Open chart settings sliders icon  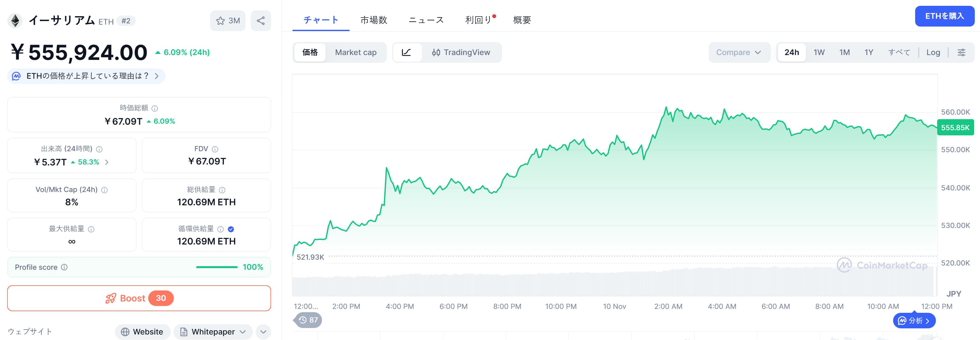[961, 52]
